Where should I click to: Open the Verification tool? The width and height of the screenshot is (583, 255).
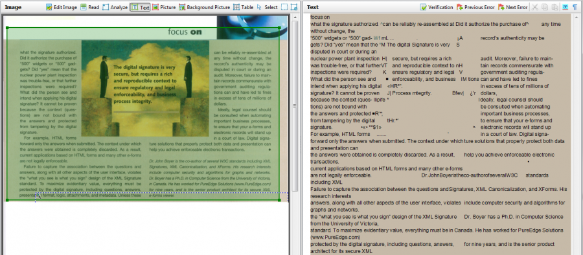pyautogui.click(x=437, y=7)
